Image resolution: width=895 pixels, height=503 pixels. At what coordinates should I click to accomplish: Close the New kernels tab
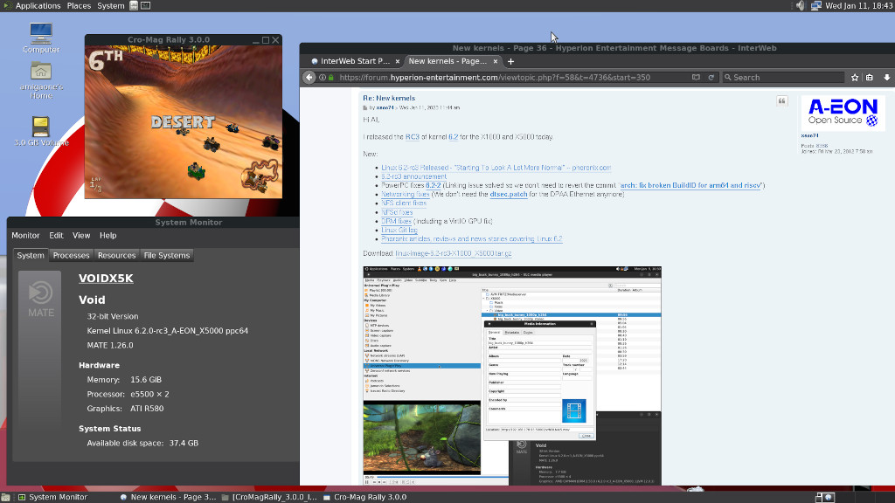(495, 61)
